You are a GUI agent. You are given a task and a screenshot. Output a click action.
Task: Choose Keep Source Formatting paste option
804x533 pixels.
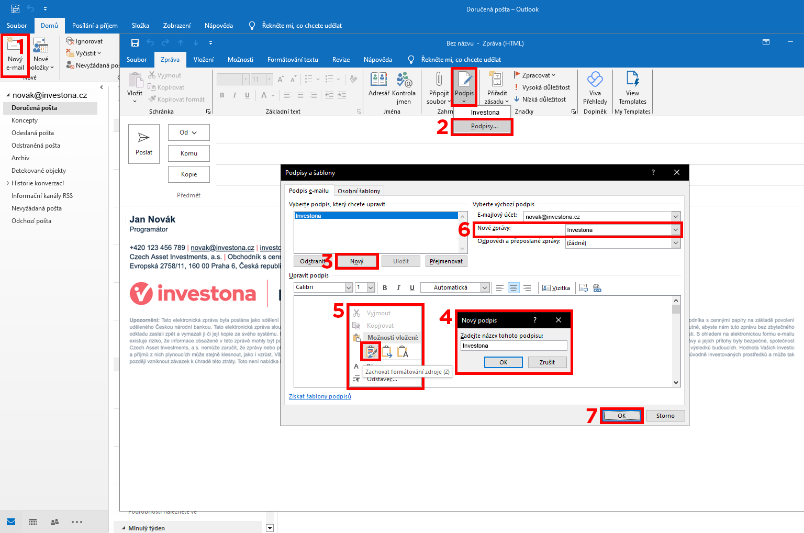point(371,352)
